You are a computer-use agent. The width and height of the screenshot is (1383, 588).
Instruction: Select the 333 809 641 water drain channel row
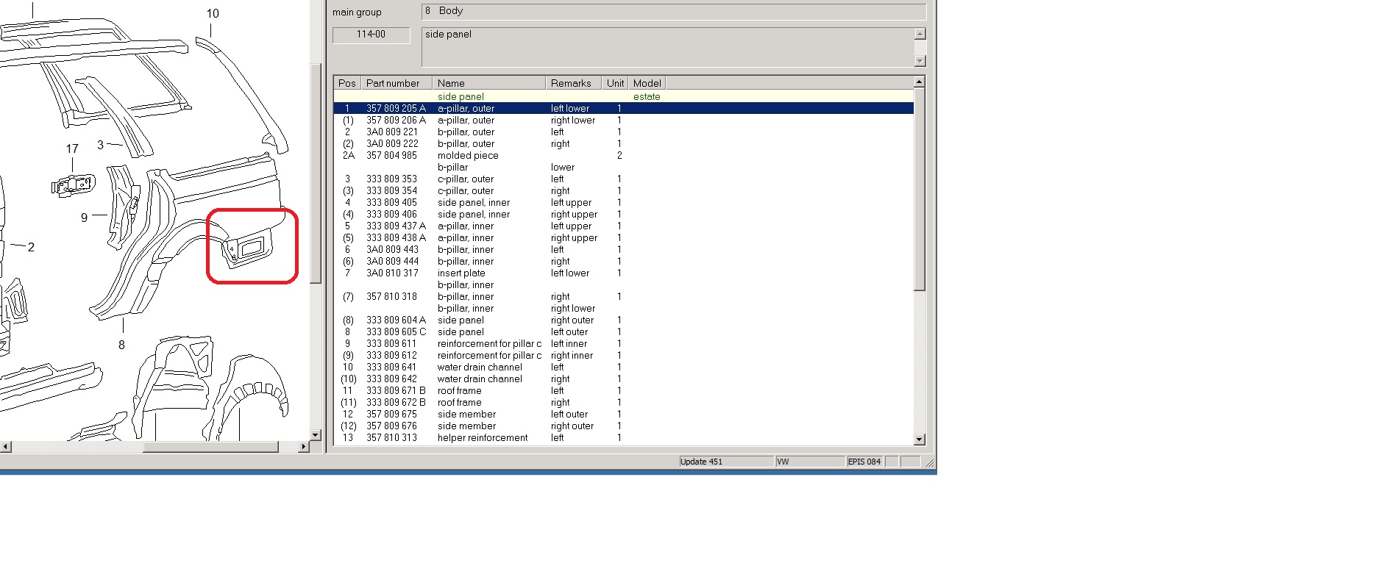479,367
